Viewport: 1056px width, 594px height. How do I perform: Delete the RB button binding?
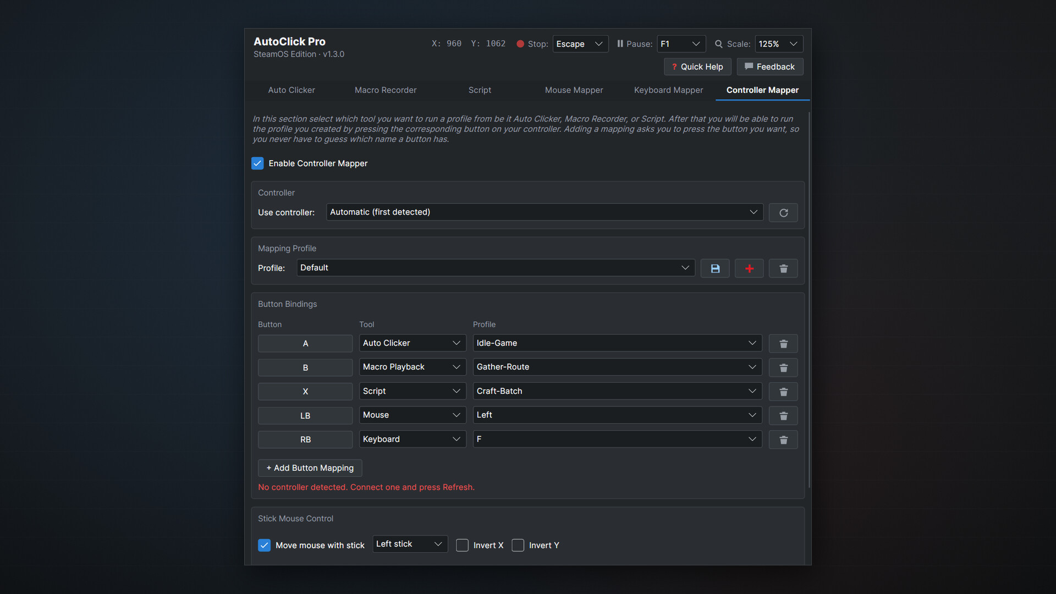[x=783, y=440]
